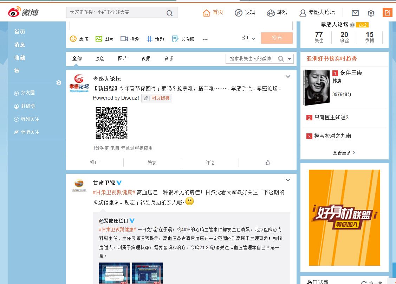This screenshot has width=396, height=284.
Task: Click the orange compose post icon
Action: click(x=387, y=13)
